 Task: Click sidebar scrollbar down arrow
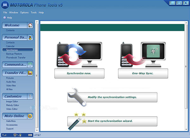tap(37, 130)
